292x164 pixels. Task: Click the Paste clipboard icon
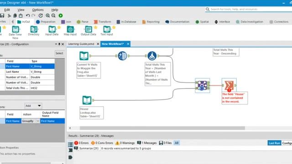pos(21,15)
